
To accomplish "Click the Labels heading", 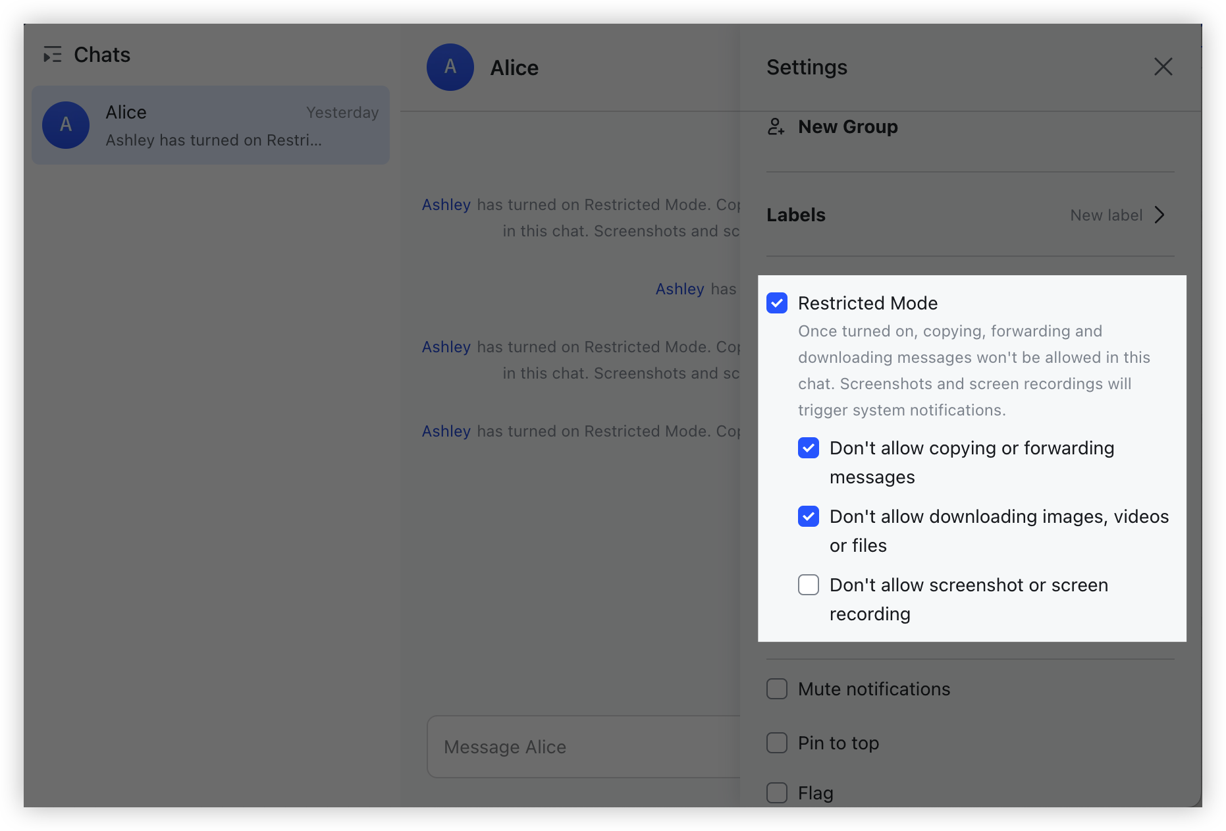I will click(x=796, y=215).
